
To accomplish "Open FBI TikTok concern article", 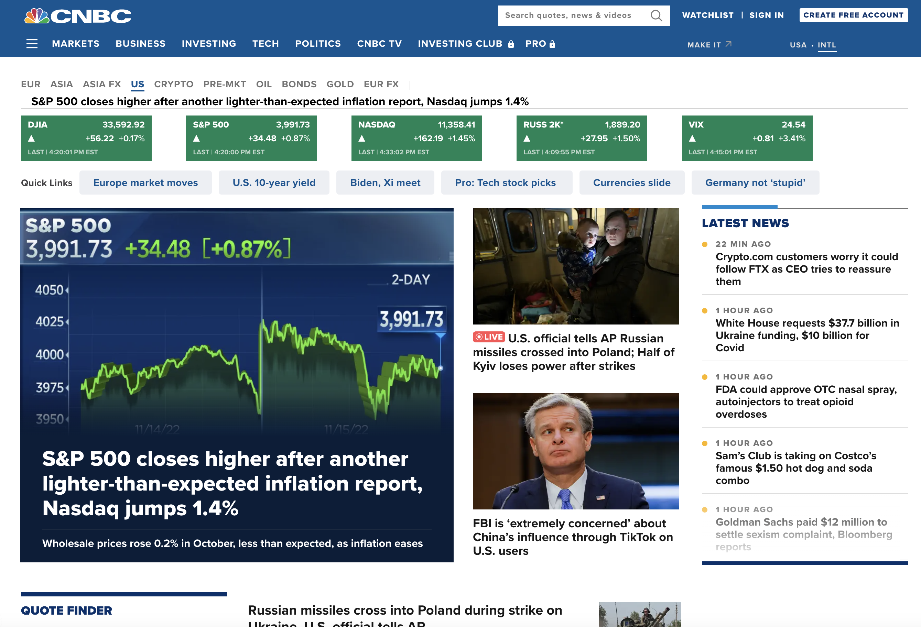I will [573, 537].
